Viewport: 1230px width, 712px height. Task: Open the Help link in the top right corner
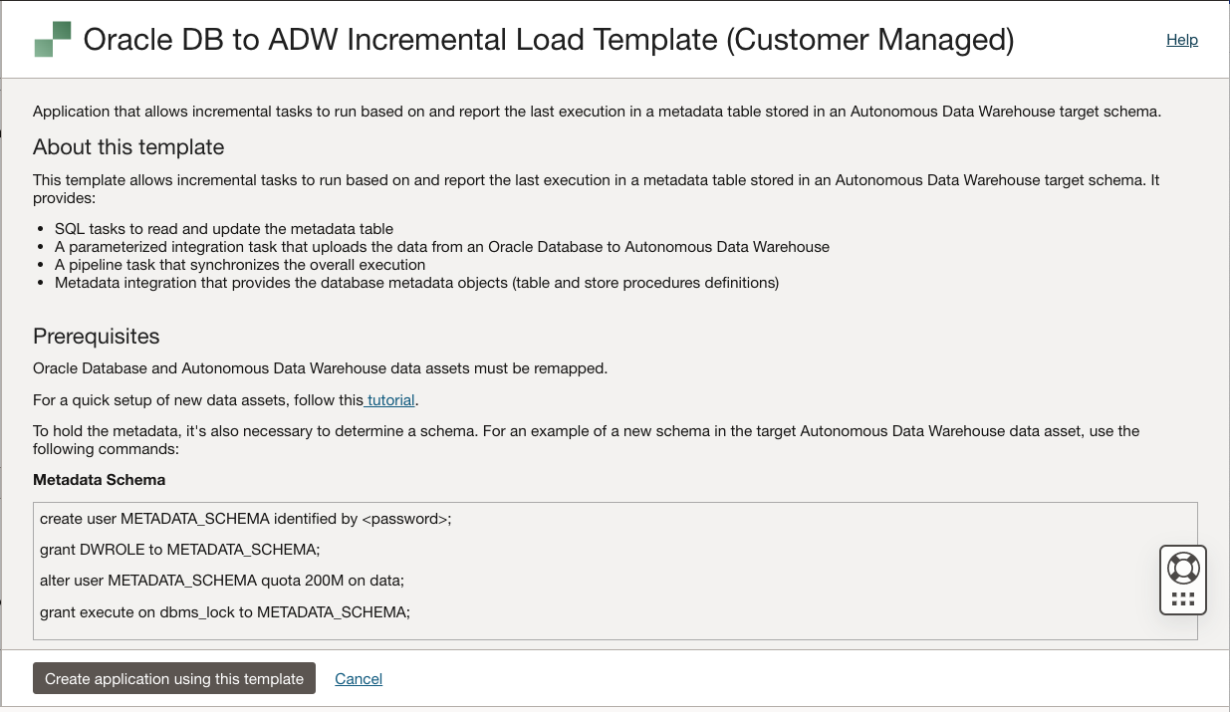(x=1182, y=39)
